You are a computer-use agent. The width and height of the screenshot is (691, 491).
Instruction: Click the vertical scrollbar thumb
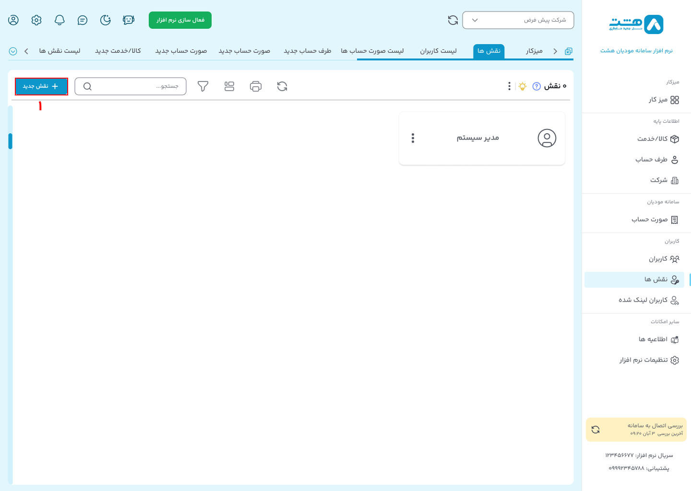click(x=10, y=141)
